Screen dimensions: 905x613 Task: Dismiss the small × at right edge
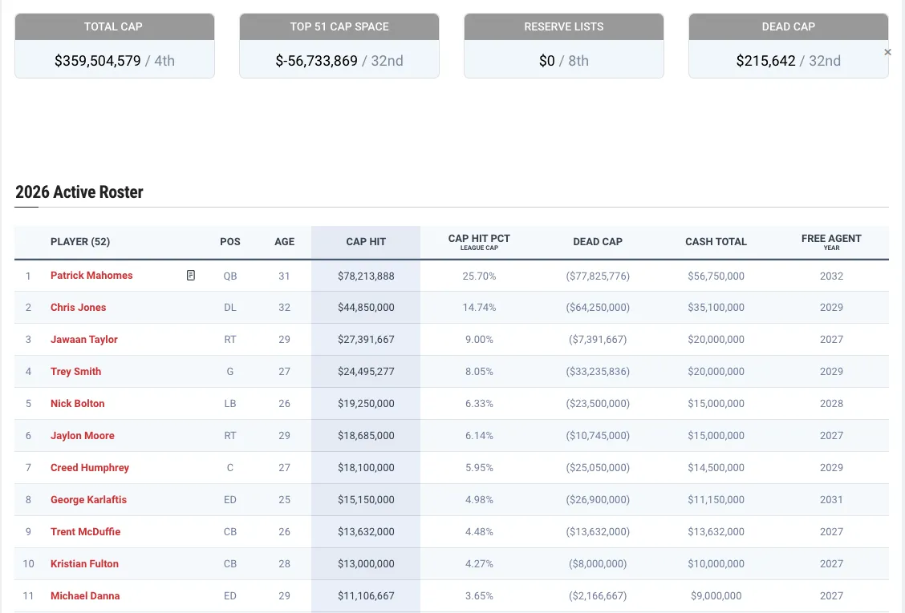pyautogui.click(x=887, y=52)
